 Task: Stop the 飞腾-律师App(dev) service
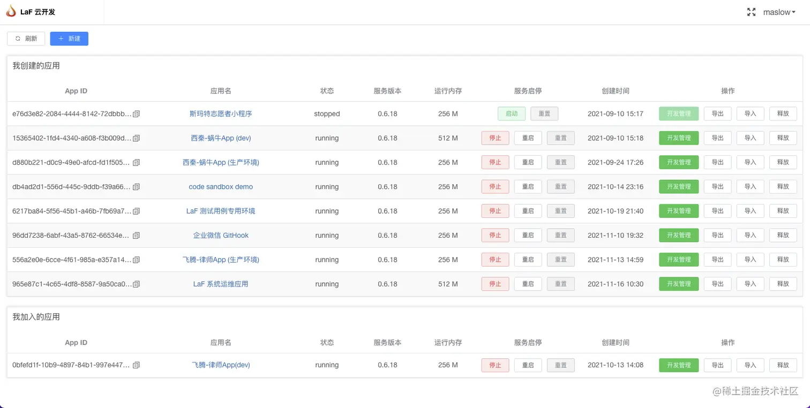tap(496, 365)
